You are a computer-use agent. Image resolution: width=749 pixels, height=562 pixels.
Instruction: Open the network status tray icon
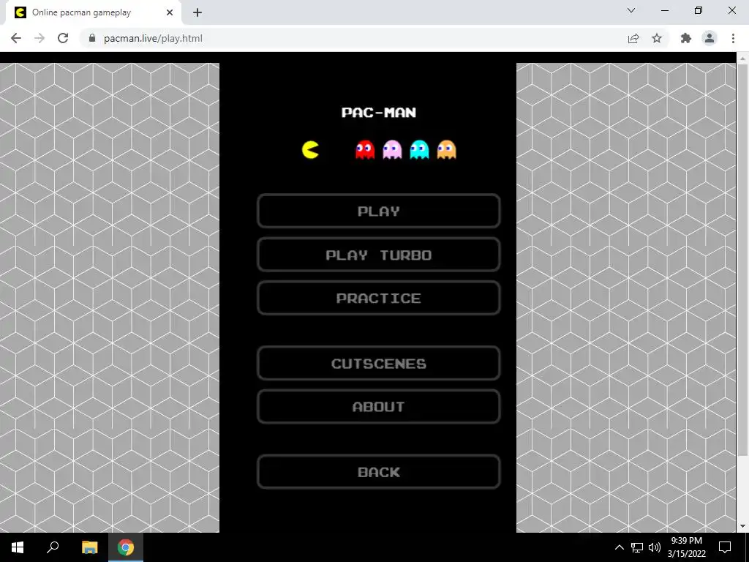pos(637,547)
